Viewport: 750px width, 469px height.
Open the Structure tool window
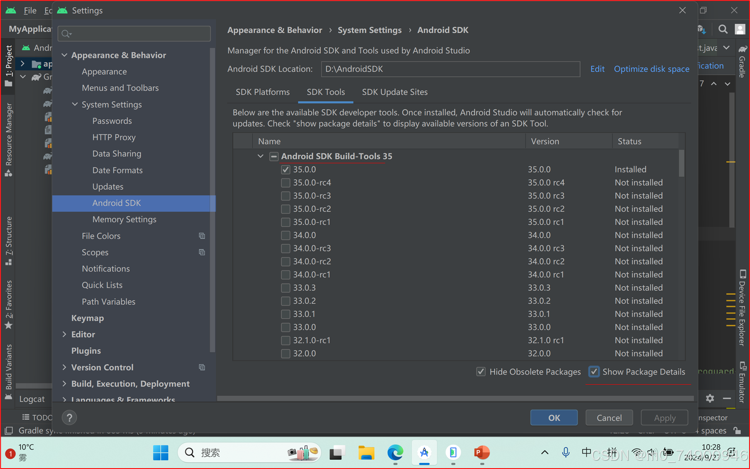pos(8,239)
